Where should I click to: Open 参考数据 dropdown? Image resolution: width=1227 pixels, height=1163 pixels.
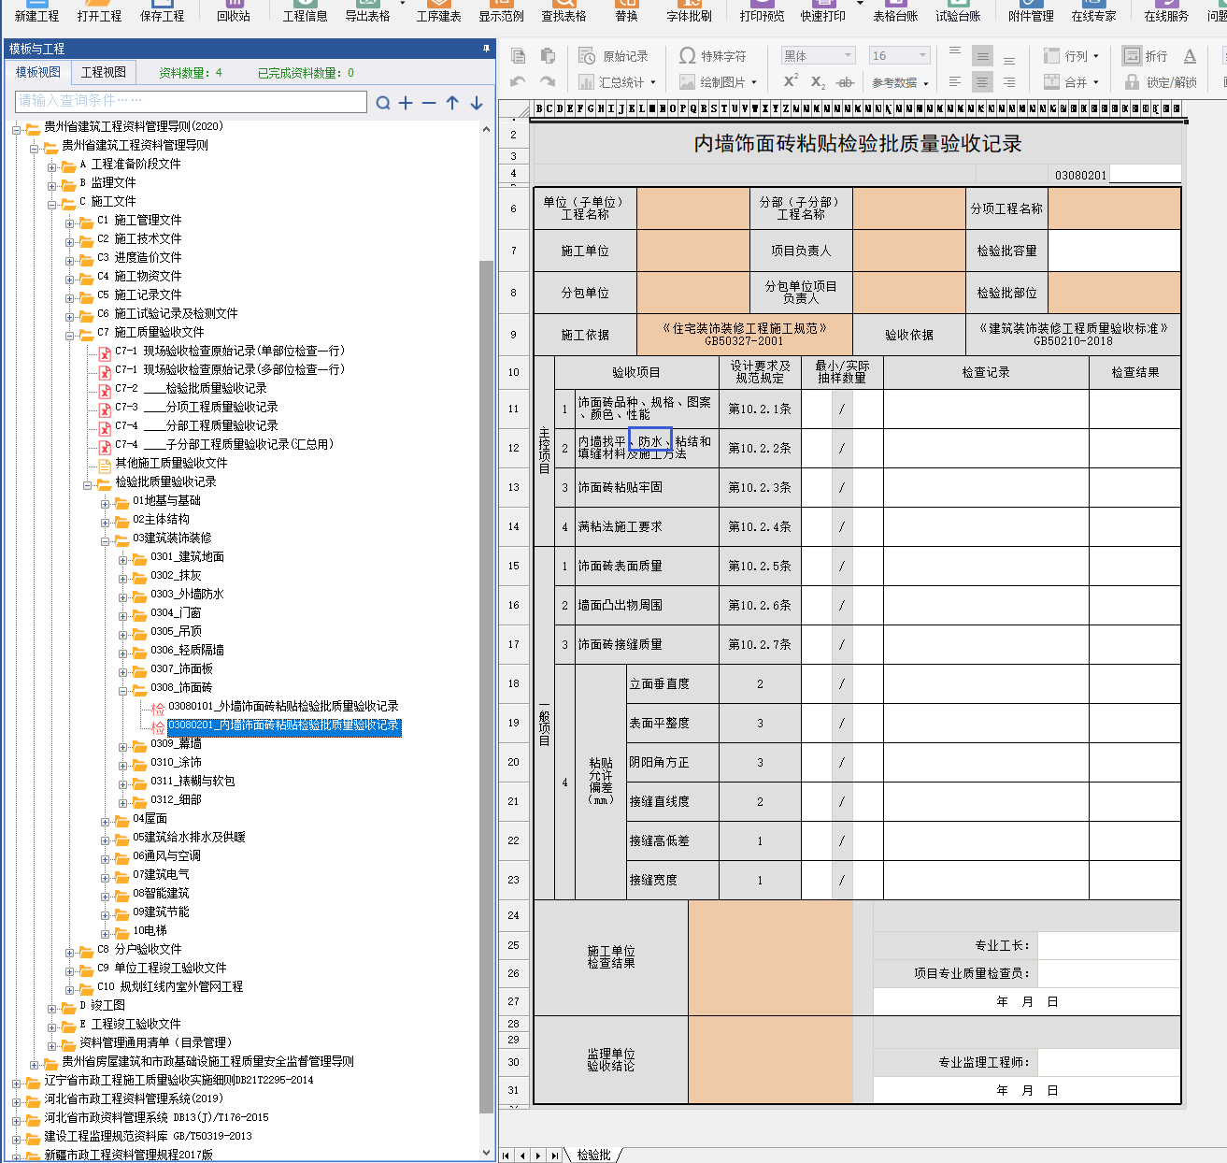pyautogui.click(x=900, y=82)
